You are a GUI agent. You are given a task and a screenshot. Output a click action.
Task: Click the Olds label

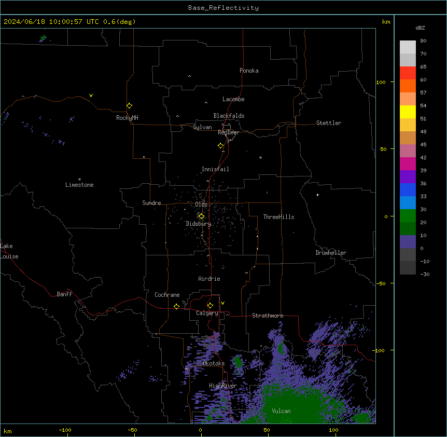201,204
